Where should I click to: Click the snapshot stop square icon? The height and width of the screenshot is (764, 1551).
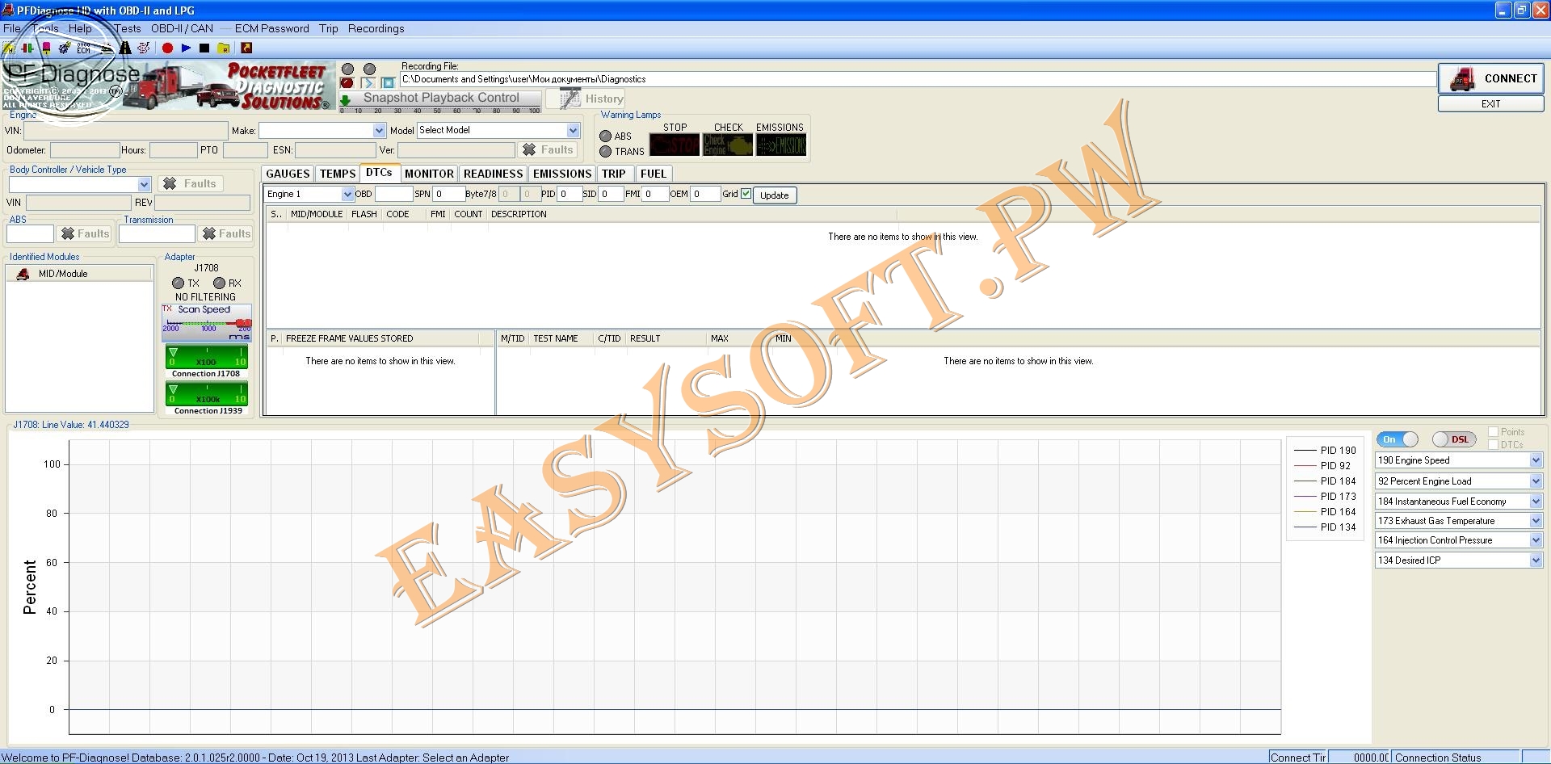389,82
